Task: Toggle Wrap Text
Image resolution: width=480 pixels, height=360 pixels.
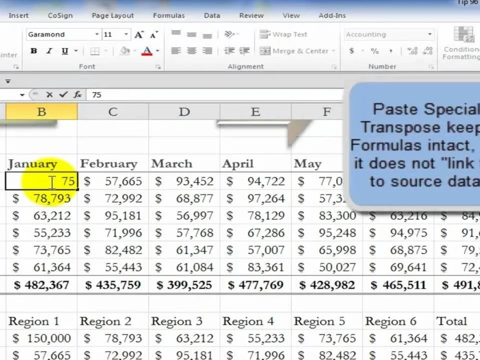Action: [x=284, y=34]
